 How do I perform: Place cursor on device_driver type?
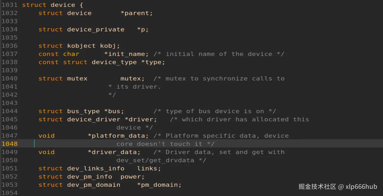point(94,119)
